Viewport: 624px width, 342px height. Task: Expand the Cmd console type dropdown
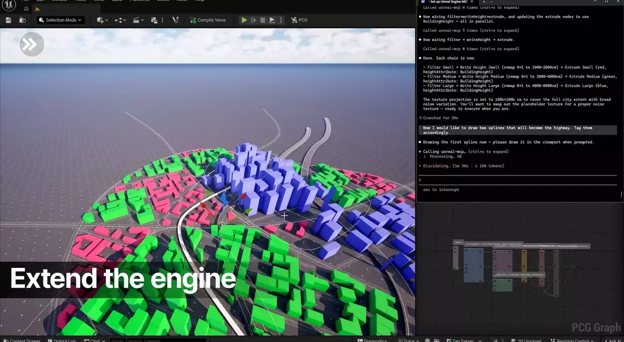95,340
